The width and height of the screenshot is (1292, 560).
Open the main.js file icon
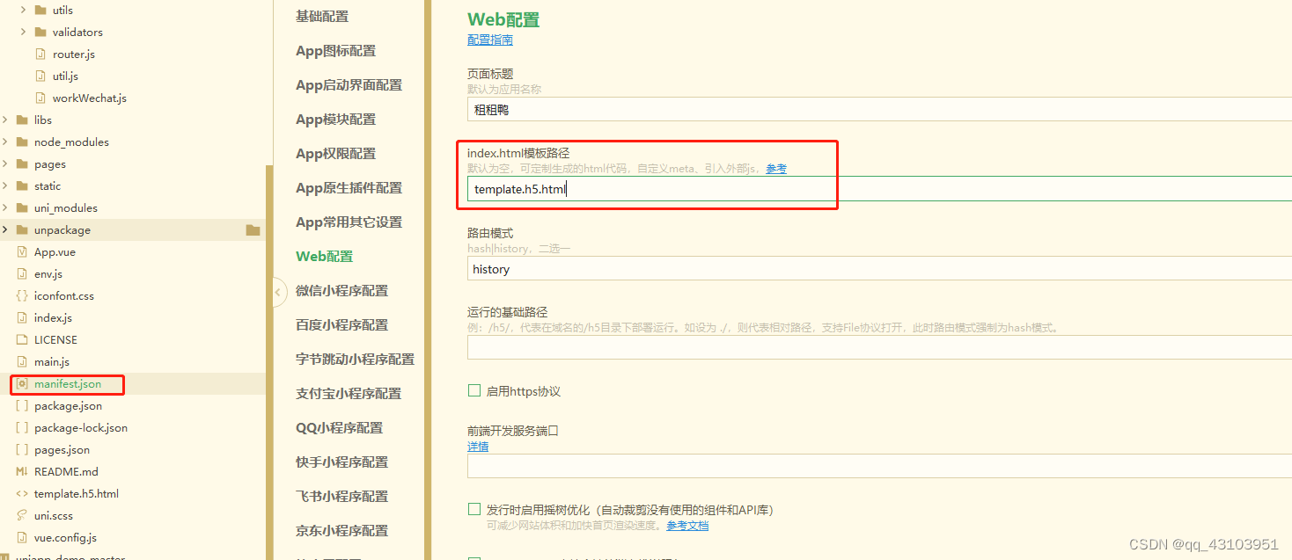click(21, 361)
